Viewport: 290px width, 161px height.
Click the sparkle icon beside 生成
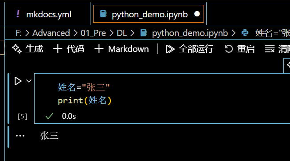17,49
